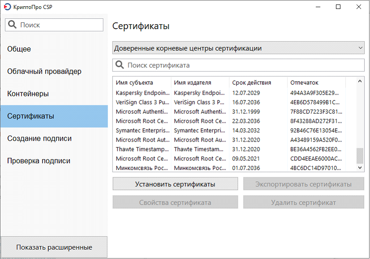
Task: Focus the sidebar Поиск input field
Action: coord(54,25)
